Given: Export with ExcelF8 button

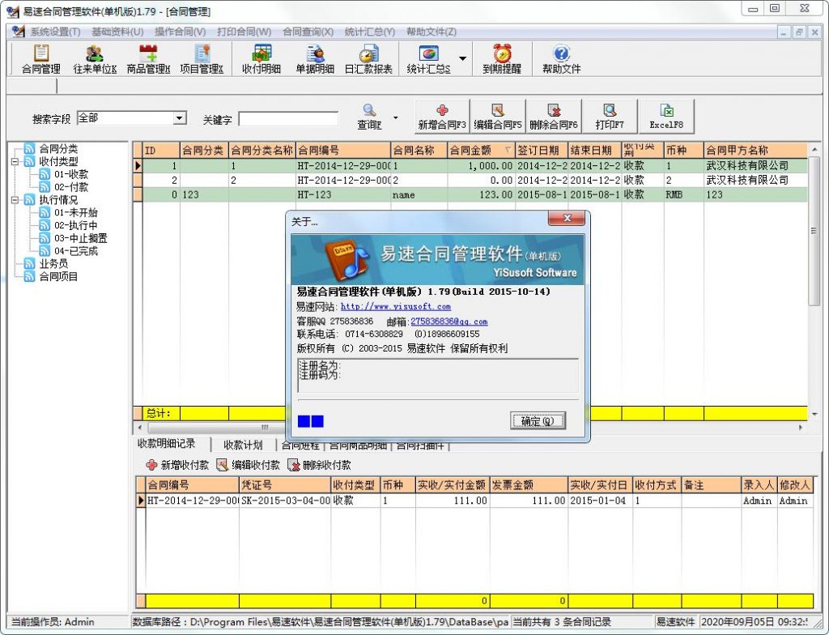Looking at the screenshot, I should [x=666, y=117].
